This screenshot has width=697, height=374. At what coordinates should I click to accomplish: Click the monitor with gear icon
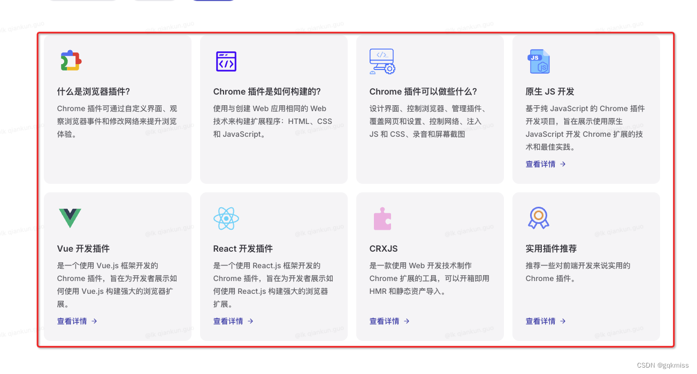pyautogui.click(x=382, y=61)
